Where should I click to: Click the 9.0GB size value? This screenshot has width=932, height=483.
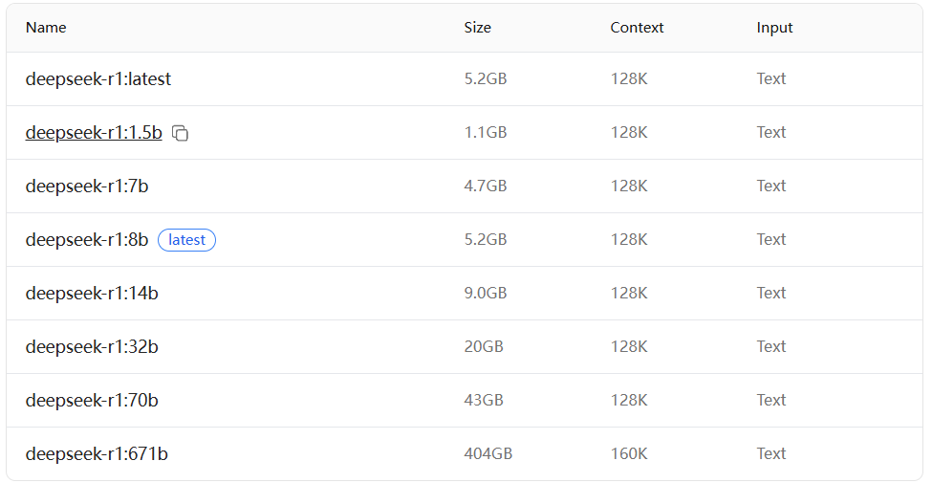(x=485, y=294)
